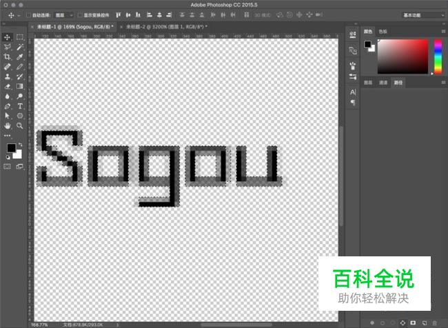
Task: Change screen mode at toolbox bottom
Action: point(20,167)
